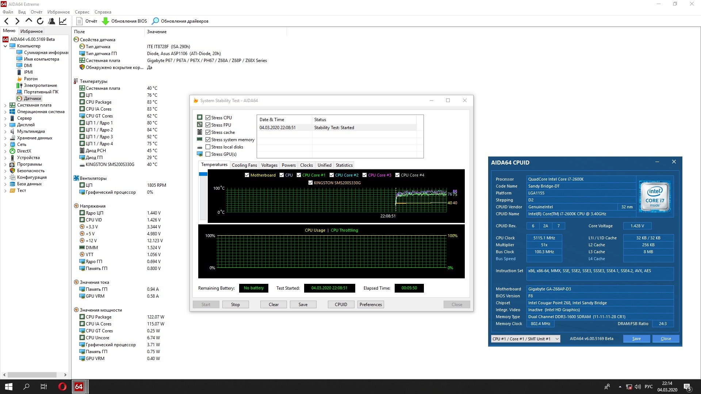The height and width of the screenshot is (394, 701).
Task: Open Task View on the taskbar
Action: (44, 387)
